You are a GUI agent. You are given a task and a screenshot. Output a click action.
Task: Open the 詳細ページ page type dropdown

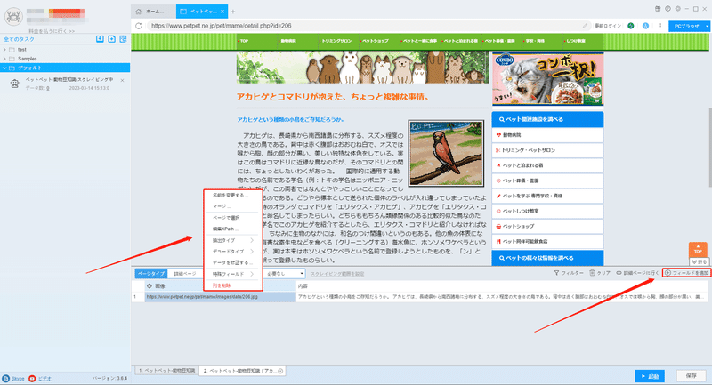185,274
